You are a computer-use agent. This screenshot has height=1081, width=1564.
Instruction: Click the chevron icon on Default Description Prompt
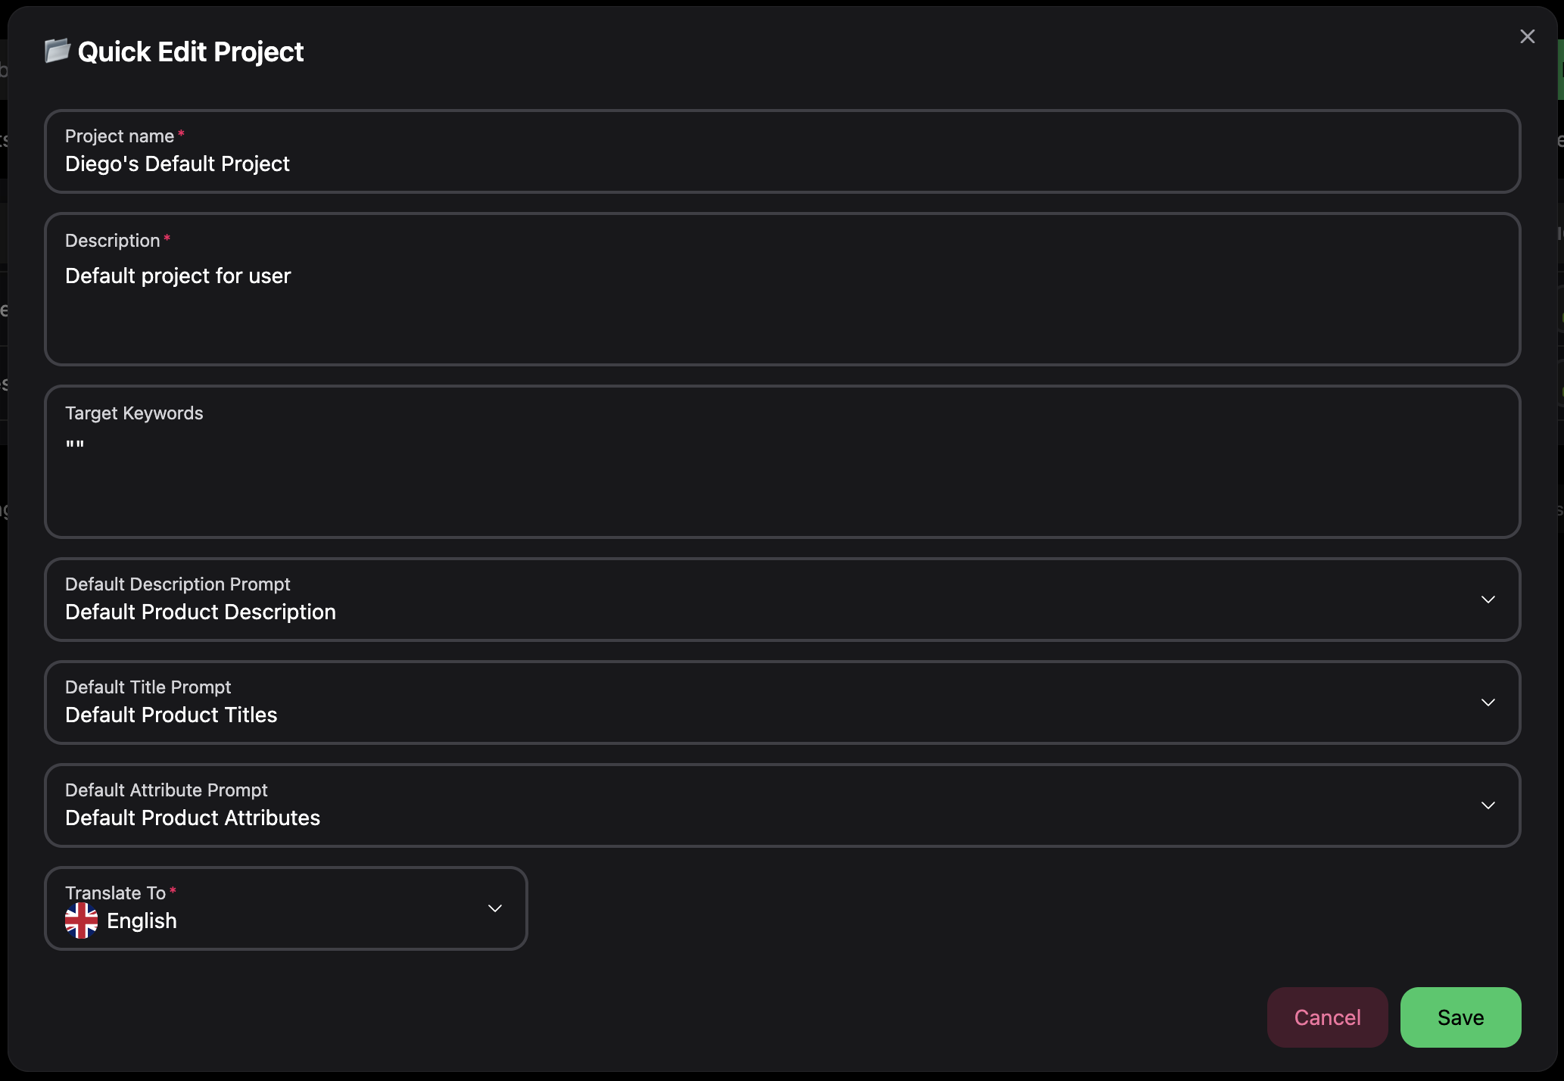[x=1488, y=599]
